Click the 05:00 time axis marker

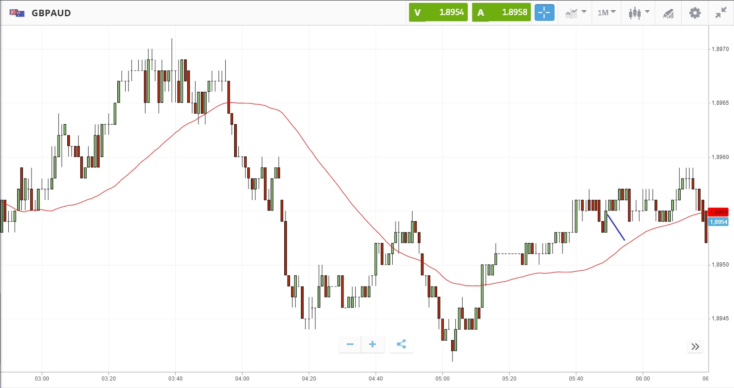click(x=442, y=379)
